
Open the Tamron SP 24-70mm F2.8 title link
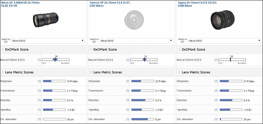pos(109,4)
